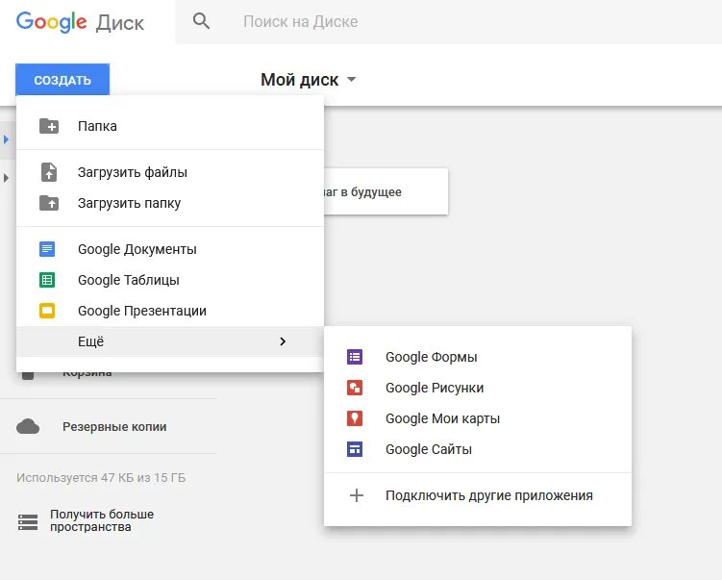Click the storage icon beside Получить больше пространства
Image resolution: width=722 pixels, height=580 pixels.
28,522
